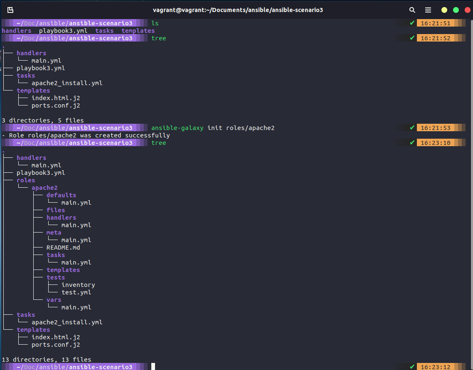Click the README.md entry in the tree
This screenshot has width=473, height=370.
63,247
